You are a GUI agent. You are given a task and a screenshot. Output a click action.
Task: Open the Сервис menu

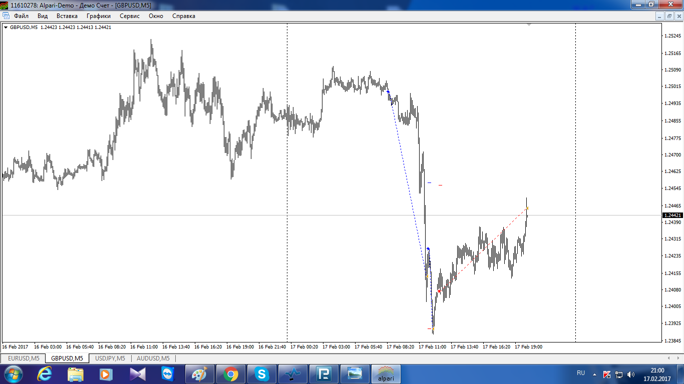click(130, 16)
